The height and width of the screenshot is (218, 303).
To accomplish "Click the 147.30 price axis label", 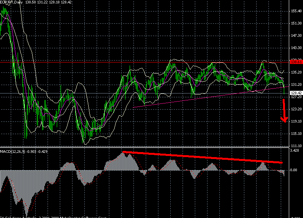I will (296, 36).
